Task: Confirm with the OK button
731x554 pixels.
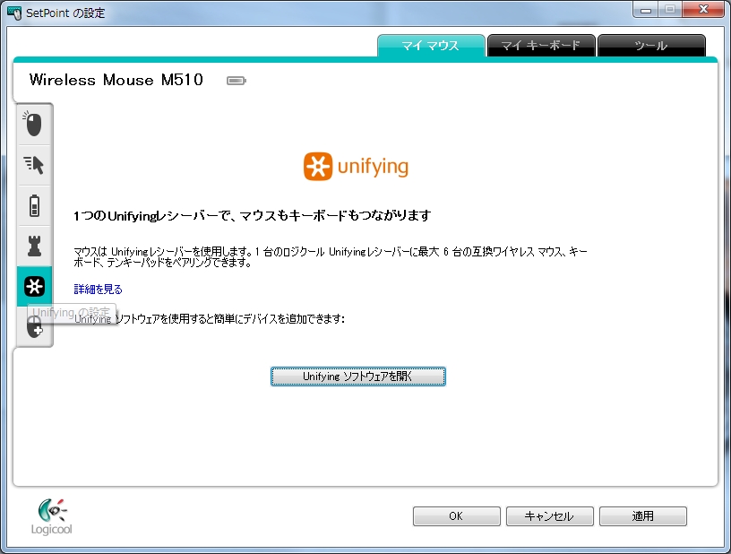Action: tap(456, 516)
